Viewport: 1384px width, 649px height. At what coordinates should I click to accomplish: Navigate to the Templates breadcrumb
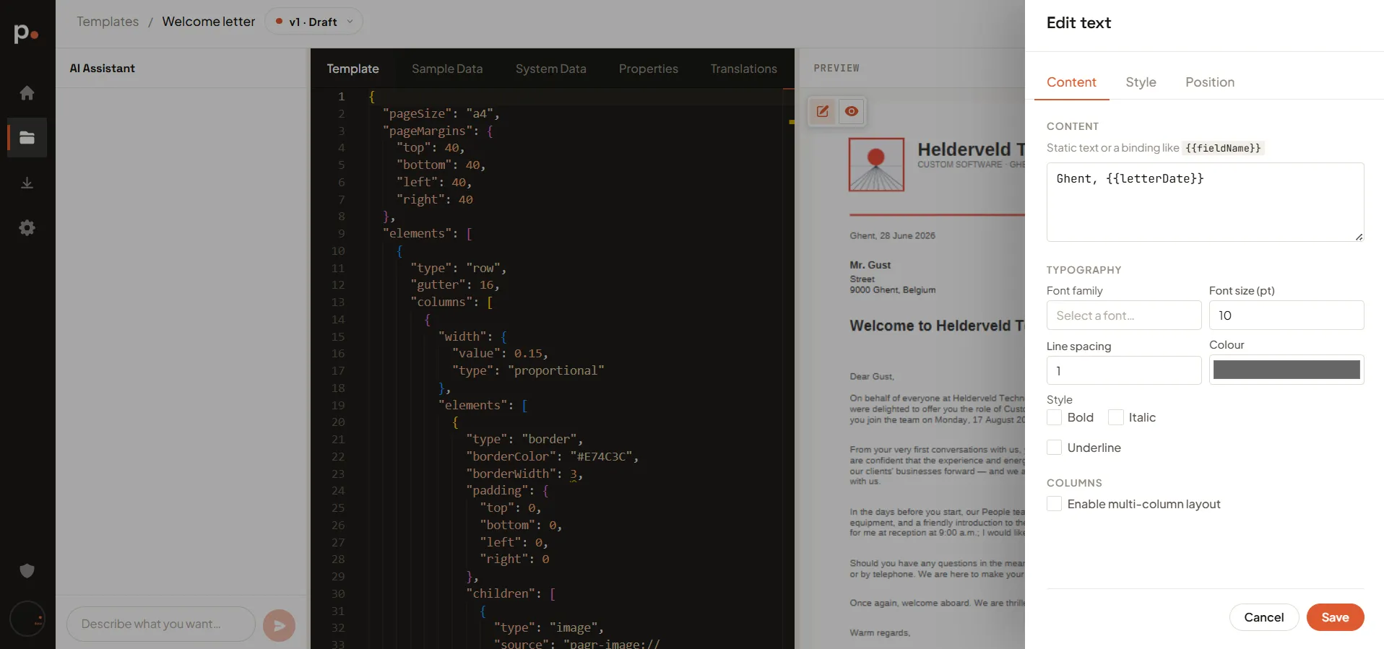(x=108, y=22)
